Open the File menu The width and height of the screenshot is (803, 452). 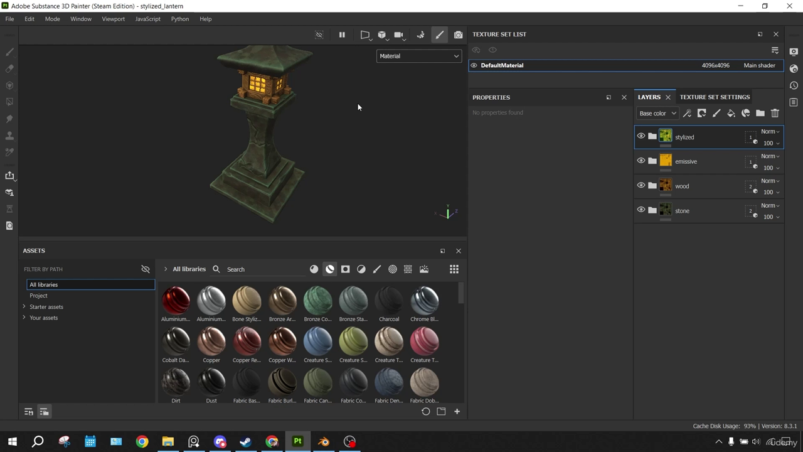pyautogui.click(x=9, y=19)
